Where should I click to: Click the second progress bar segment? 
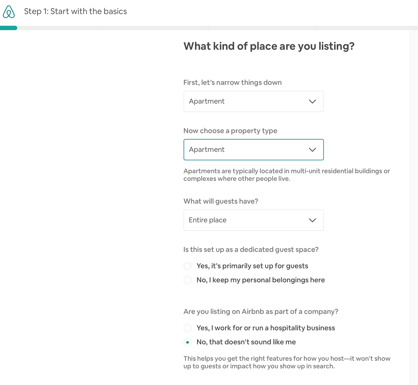[x=155, y=28]
